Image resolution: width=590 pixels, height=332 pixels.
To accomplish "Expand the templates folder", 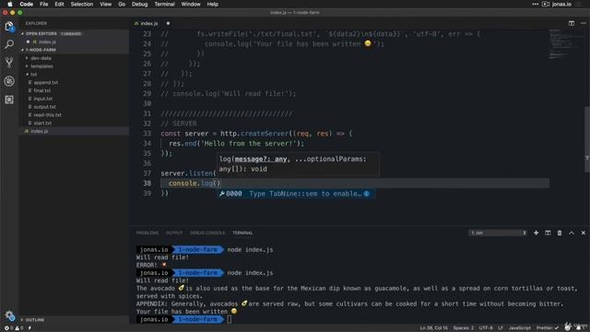I will coord(41,66).
